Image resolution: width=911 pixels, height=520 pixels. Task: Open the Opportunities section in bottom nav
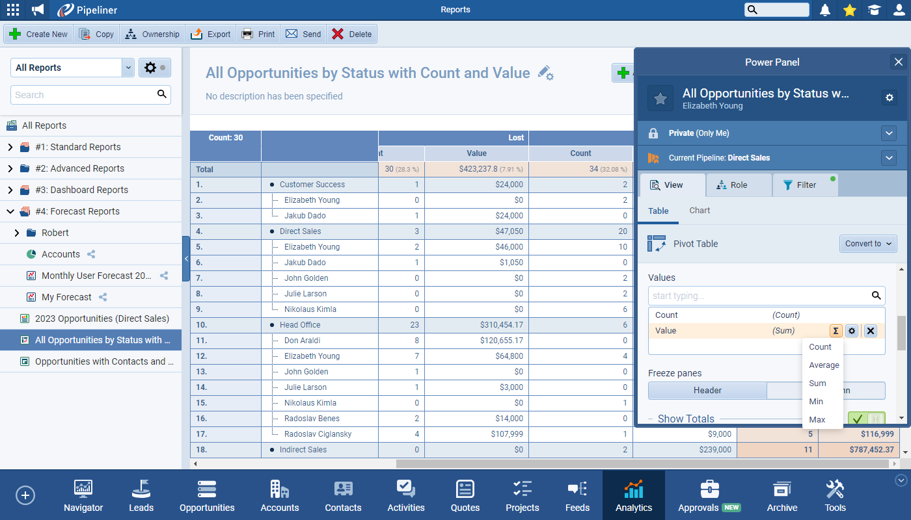point(207,497)
